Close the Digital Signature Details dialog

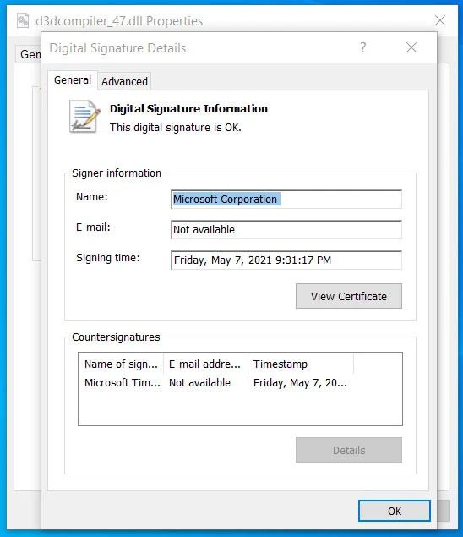pos(411,47)
